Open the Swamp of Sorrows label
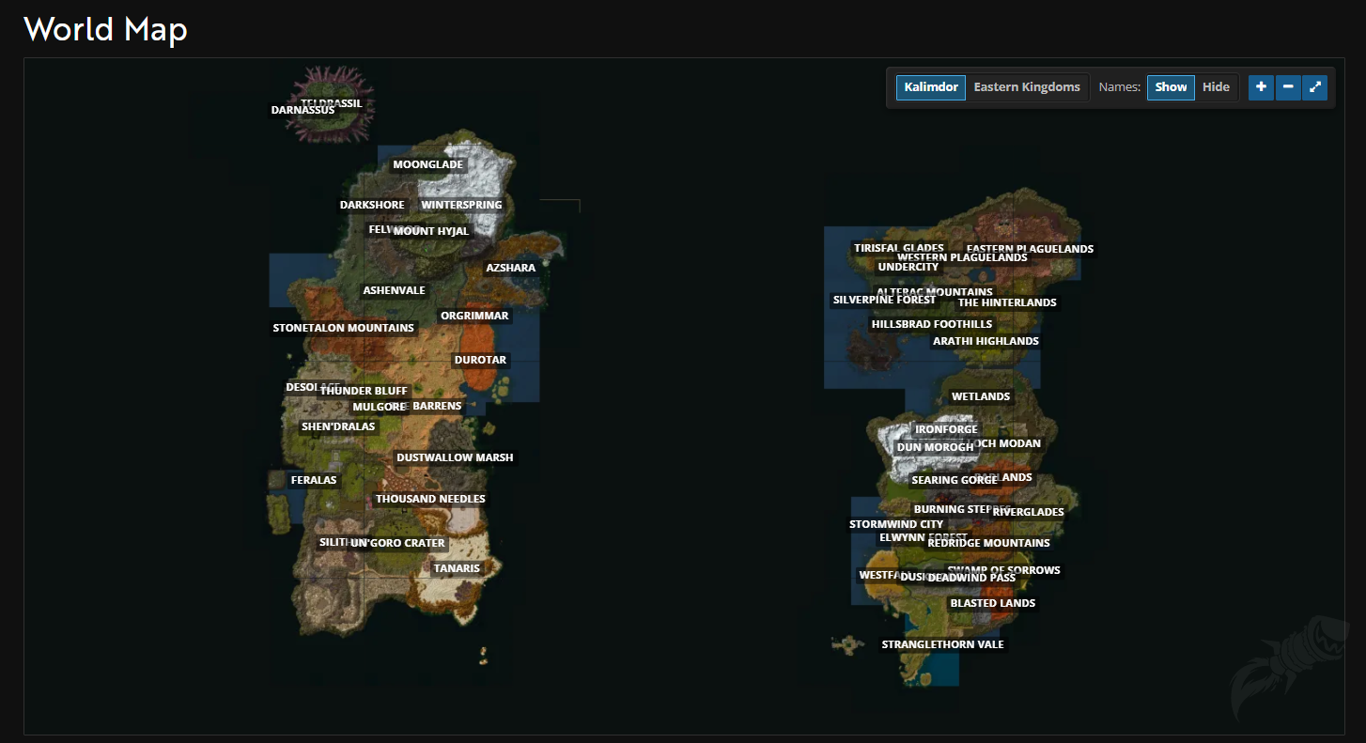Viewport: 1366px width, 743px height. tap(1003, 570)
